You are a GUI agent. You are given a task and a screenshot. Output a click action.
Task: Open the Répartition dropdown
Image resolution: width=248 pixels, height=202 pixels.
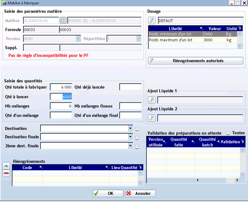[x=139, y=39]
